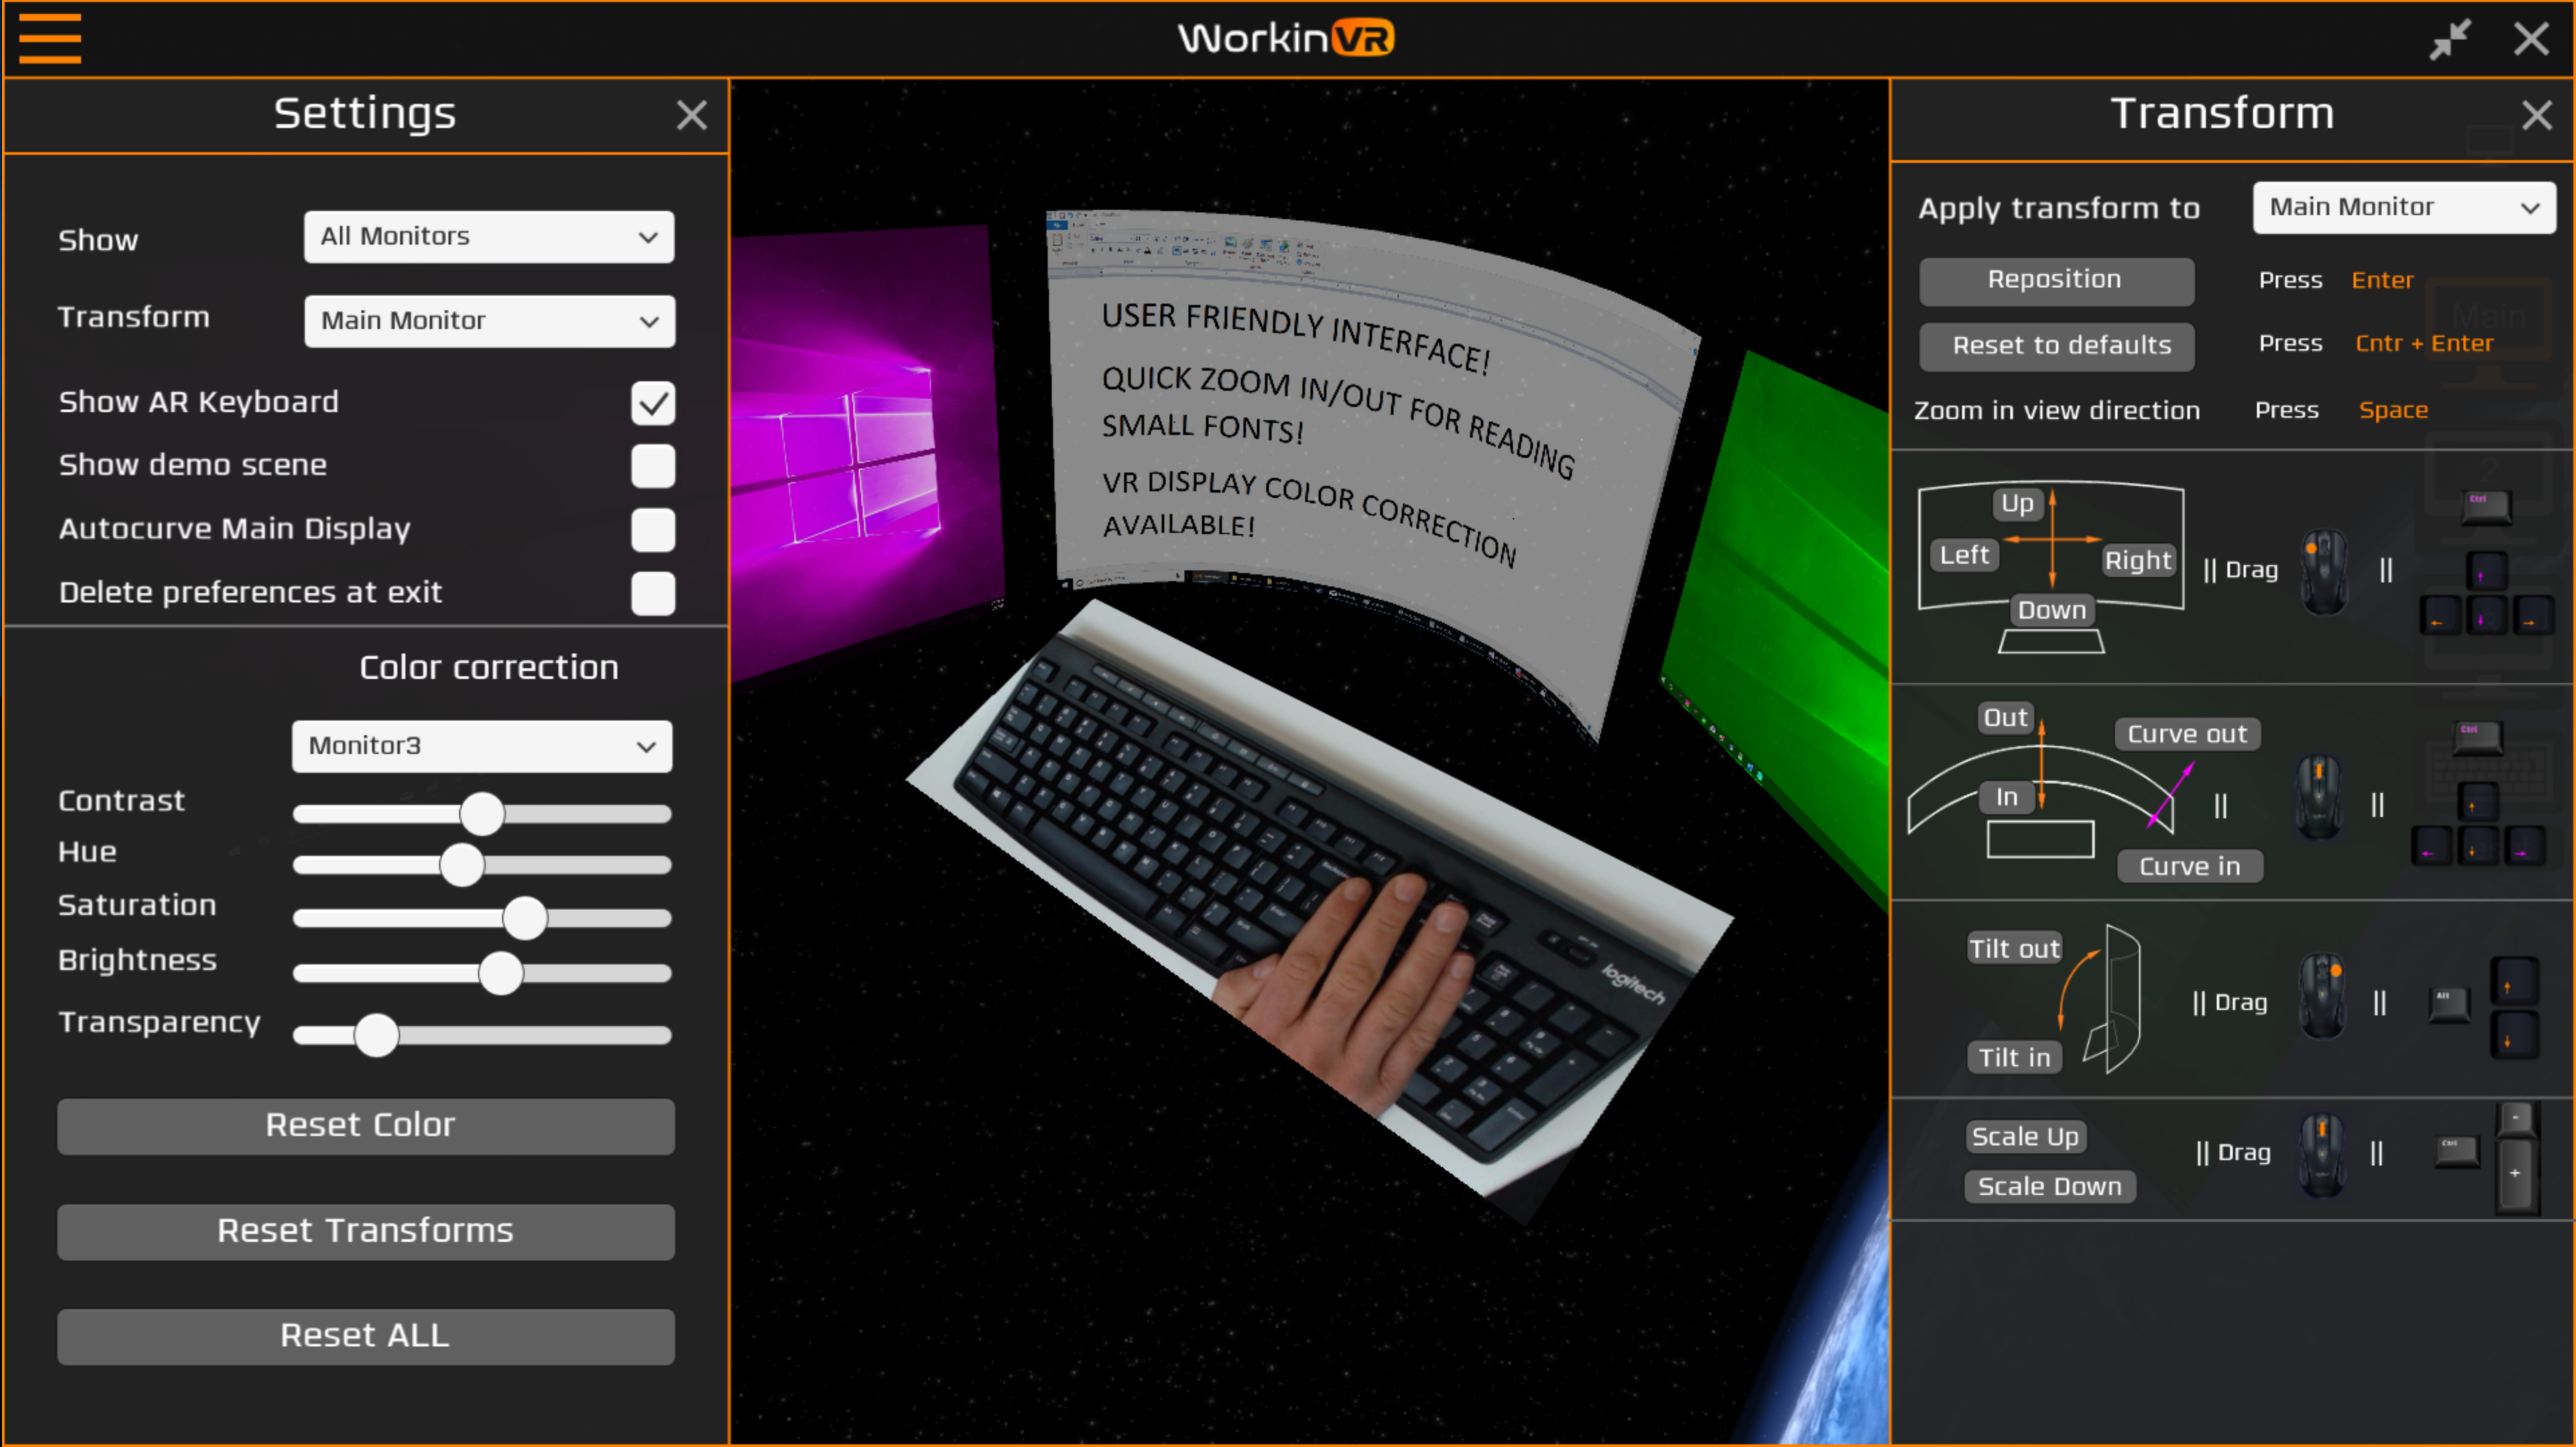Click the Reset ALL button

point(365,1336)
